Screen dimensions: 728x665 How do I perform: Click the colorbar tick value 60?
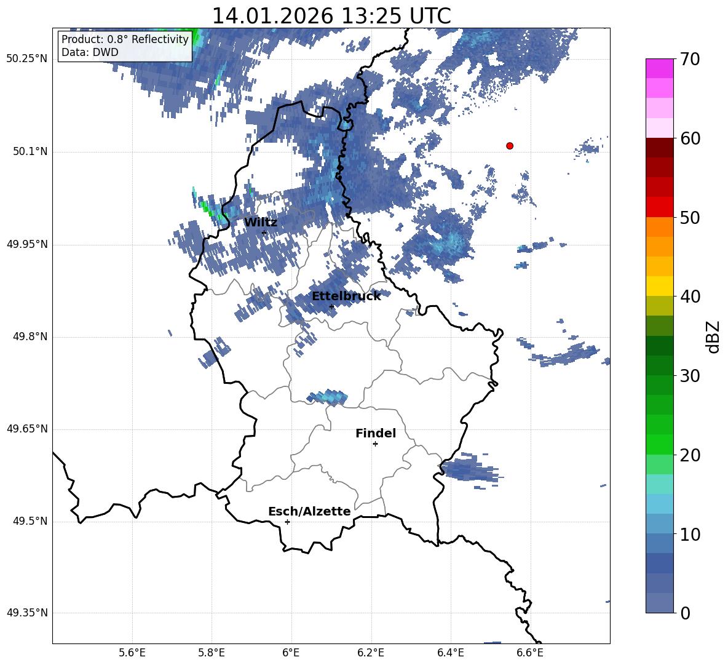(690, 138)
